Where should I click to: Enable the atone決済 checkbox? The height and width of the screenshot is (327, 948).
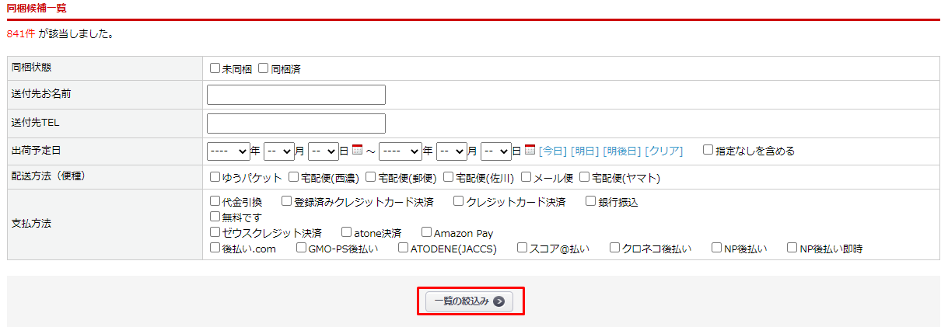pyautogui.click(x=347, y=232)
